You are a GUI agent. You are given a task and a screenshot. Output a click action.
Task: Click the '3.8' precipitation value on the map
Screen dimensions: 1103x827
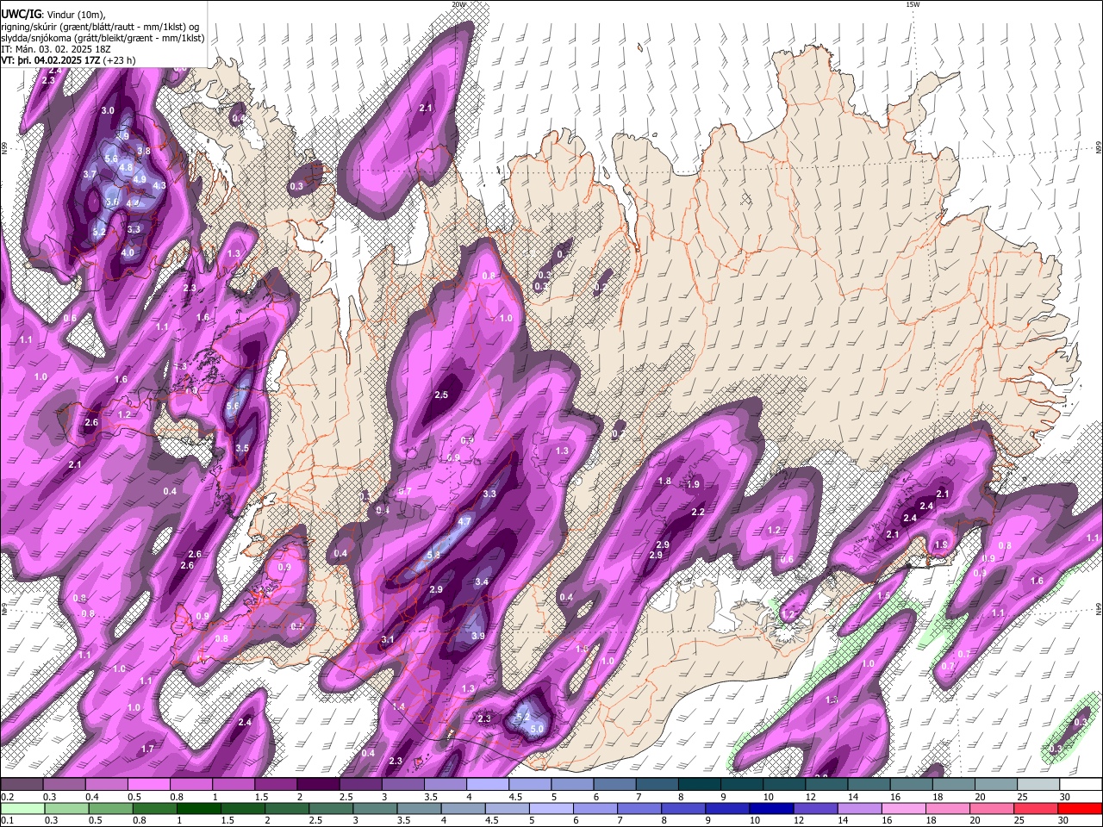144,151
